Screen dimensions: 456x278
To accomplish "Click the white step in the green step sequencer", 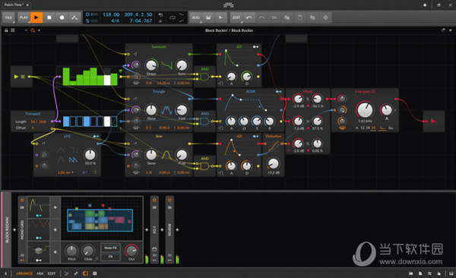I will (x=107, y=80).
